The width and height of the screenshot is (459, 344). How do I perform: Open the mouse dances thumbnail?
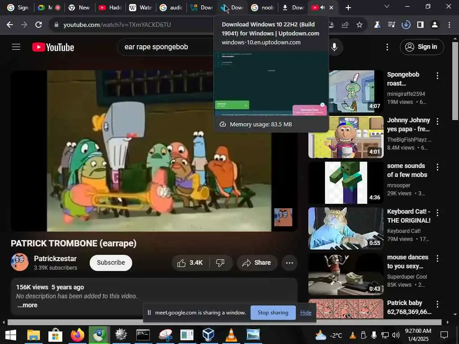(x=346, y=274)
